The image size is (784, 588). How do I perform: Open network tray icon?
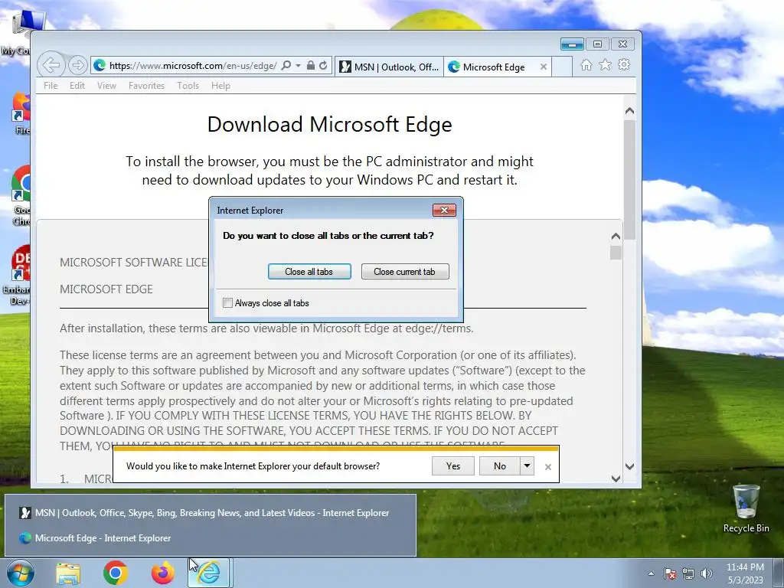[688, 573]
